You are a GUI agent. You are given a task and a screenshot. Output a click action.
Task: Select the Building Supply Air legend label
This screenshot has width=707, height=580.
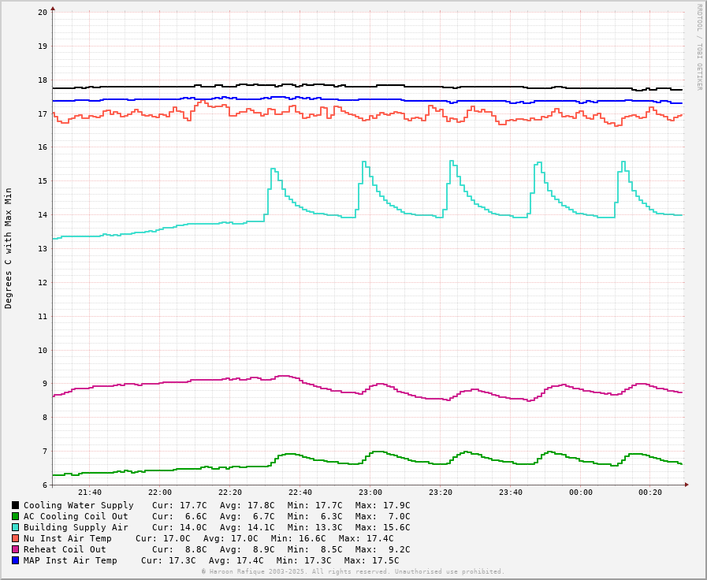[x=76, y=527]
